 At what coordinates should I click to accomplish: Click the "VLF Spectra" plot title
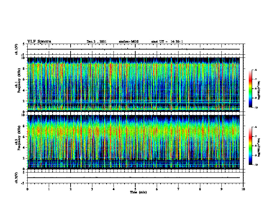39,42
